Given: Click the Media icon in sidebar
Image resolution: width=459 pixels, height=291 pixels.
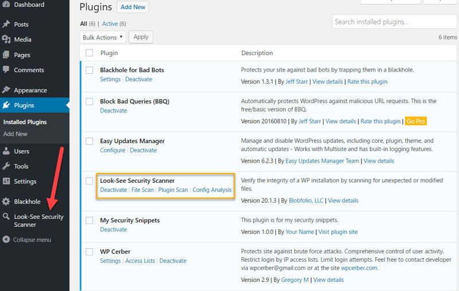Looking at the screenshot, I should (x=6, y=39).
